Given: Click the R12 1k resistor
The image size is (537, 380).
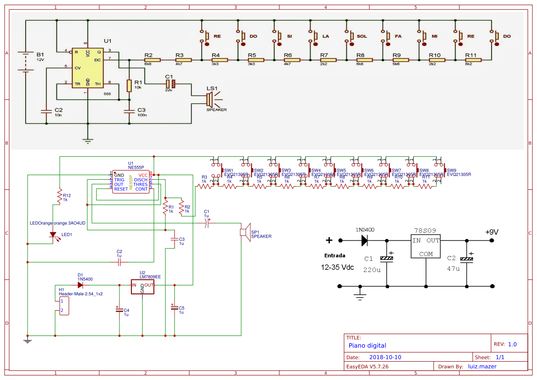Looking at the screenshot, I should [59, 197].
